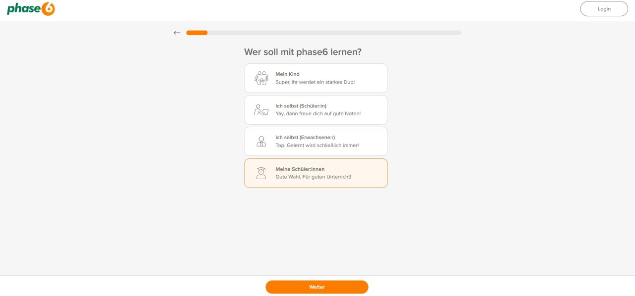The width and height of the screenshot is (635, 296).
Task: Deselect the highlighted 'Meine Schüler:innen' card
Action: tap(316, 173)
